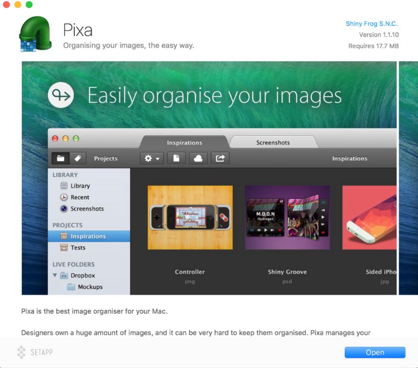Click the Controller file name

point(190,272)
